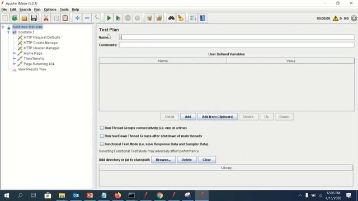Click Add from Clipboard button
Image resolution: width=358 pixels, height=201 pixels.
tap(217, 117)
